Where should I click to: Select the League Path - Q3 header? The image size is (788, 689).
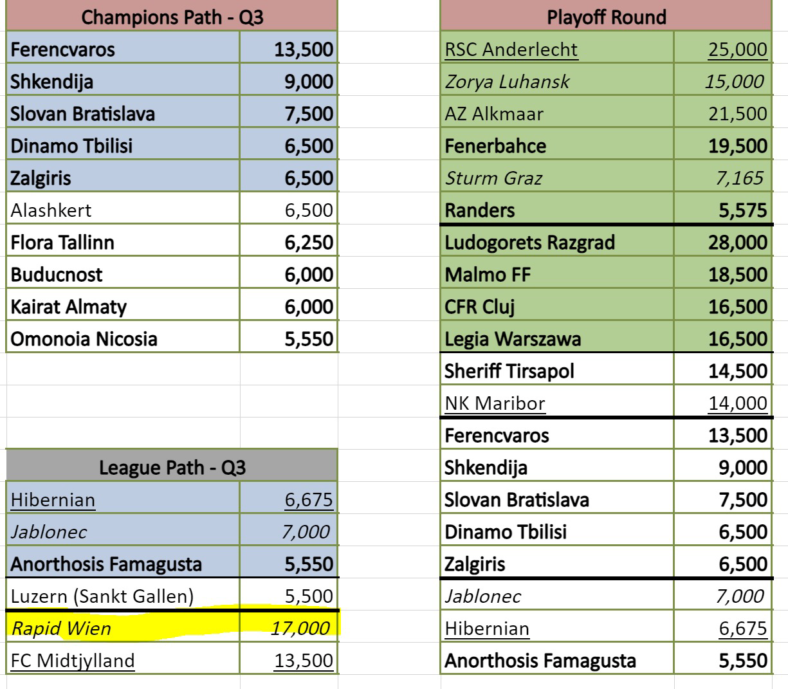172,466
